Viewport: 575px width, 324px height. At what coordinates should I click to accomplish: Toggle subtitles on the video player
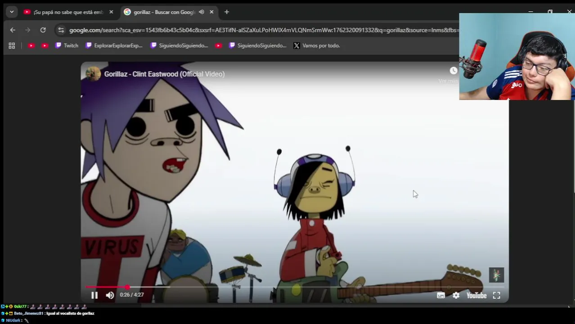click(441, 295)
